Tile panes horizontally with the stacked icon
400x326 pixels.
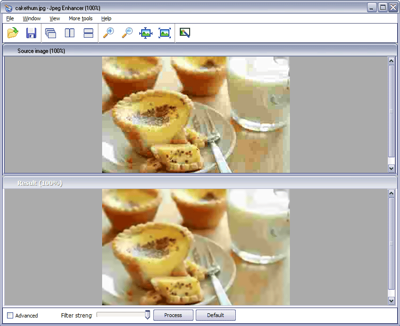[x=88, y=33]
